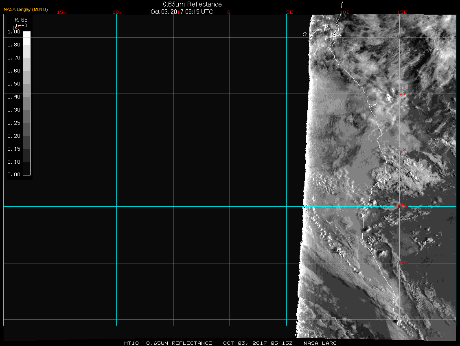Click the '15S' latitude label
The height and width of the screenshot is (346, 460).
[402, 206]
